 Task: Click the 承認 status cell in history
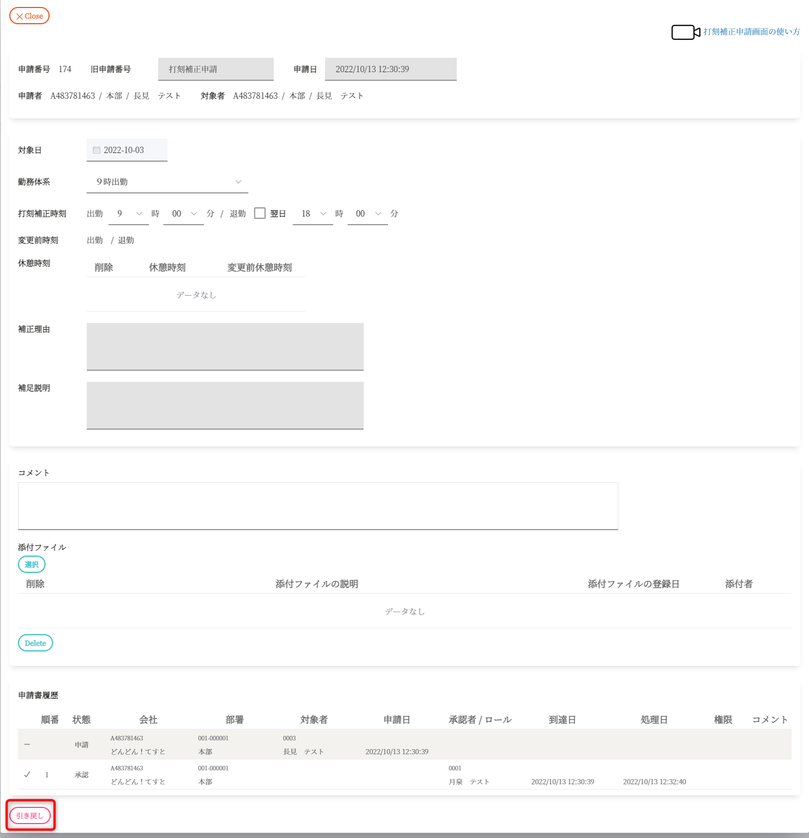tap(81, 774)
